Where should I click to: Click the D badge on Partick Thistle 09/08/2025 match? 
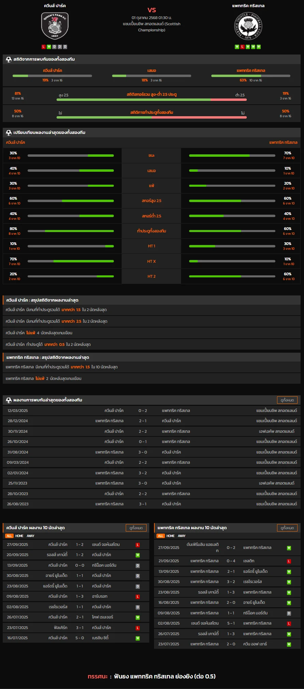click(289, 613)
